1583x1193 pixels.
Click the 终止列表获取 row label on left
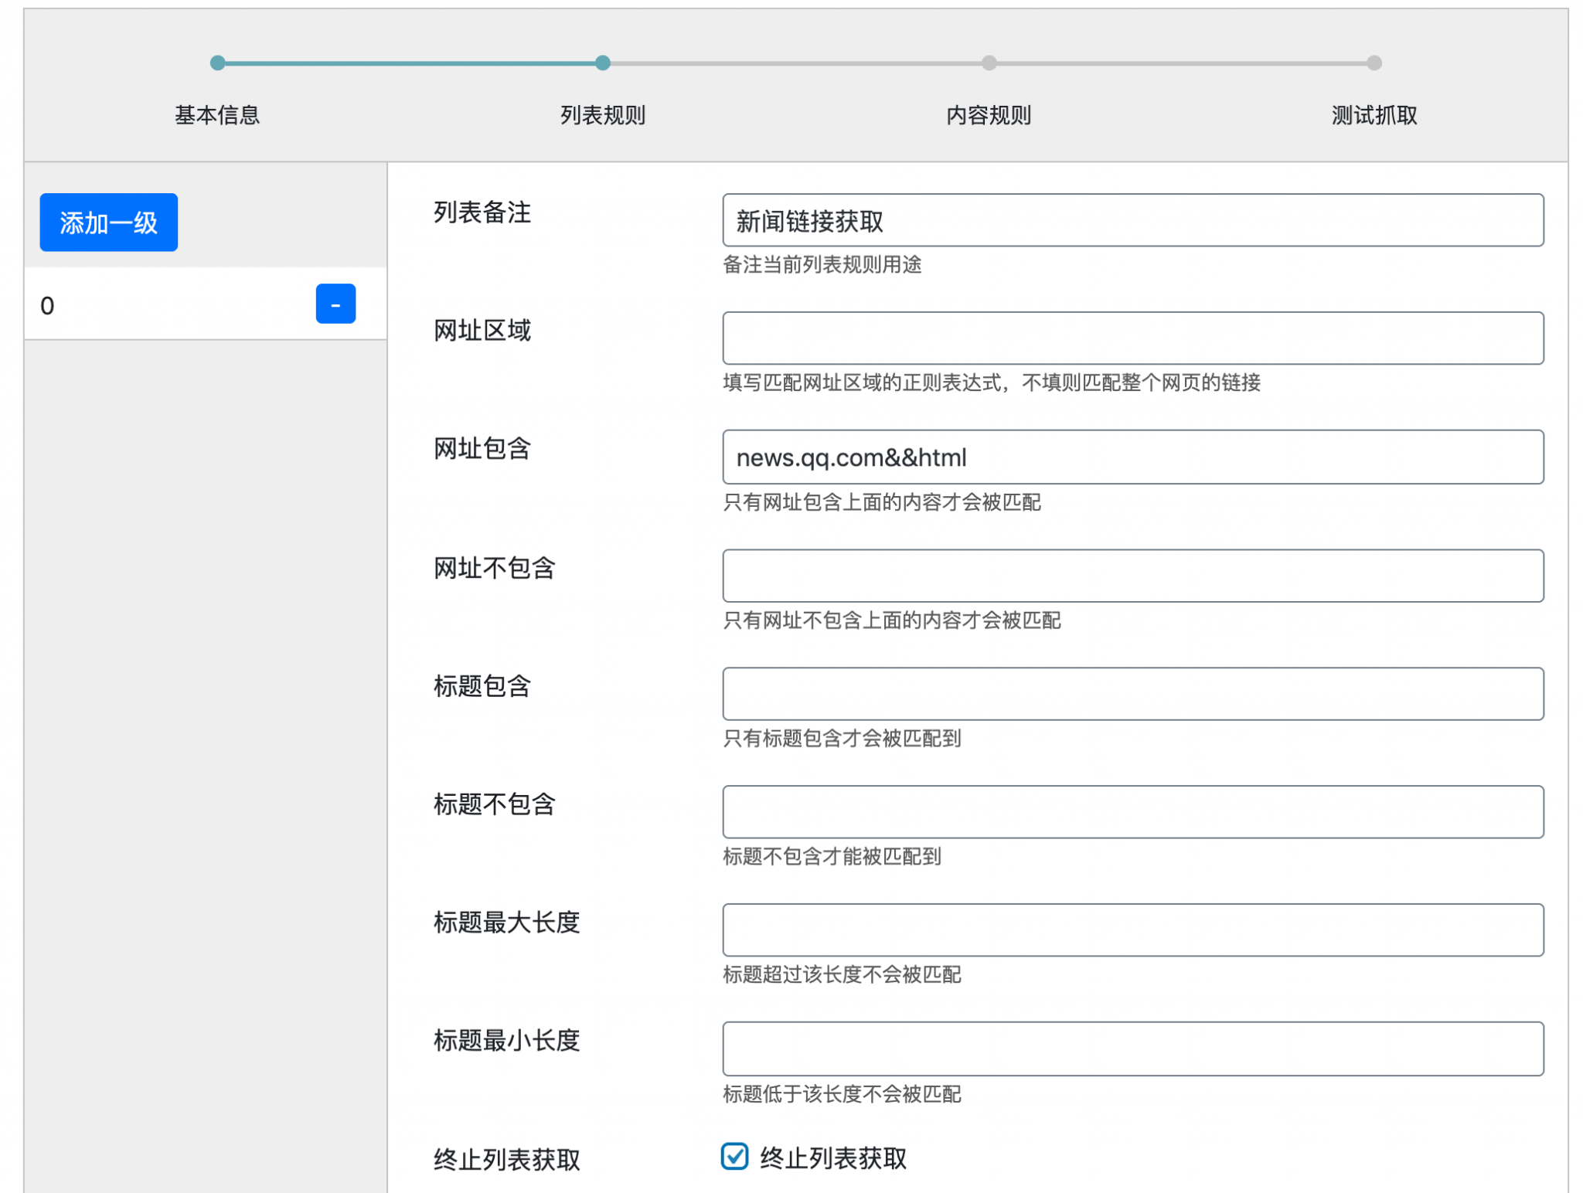pyautogui.click(x=506, y=1160)
